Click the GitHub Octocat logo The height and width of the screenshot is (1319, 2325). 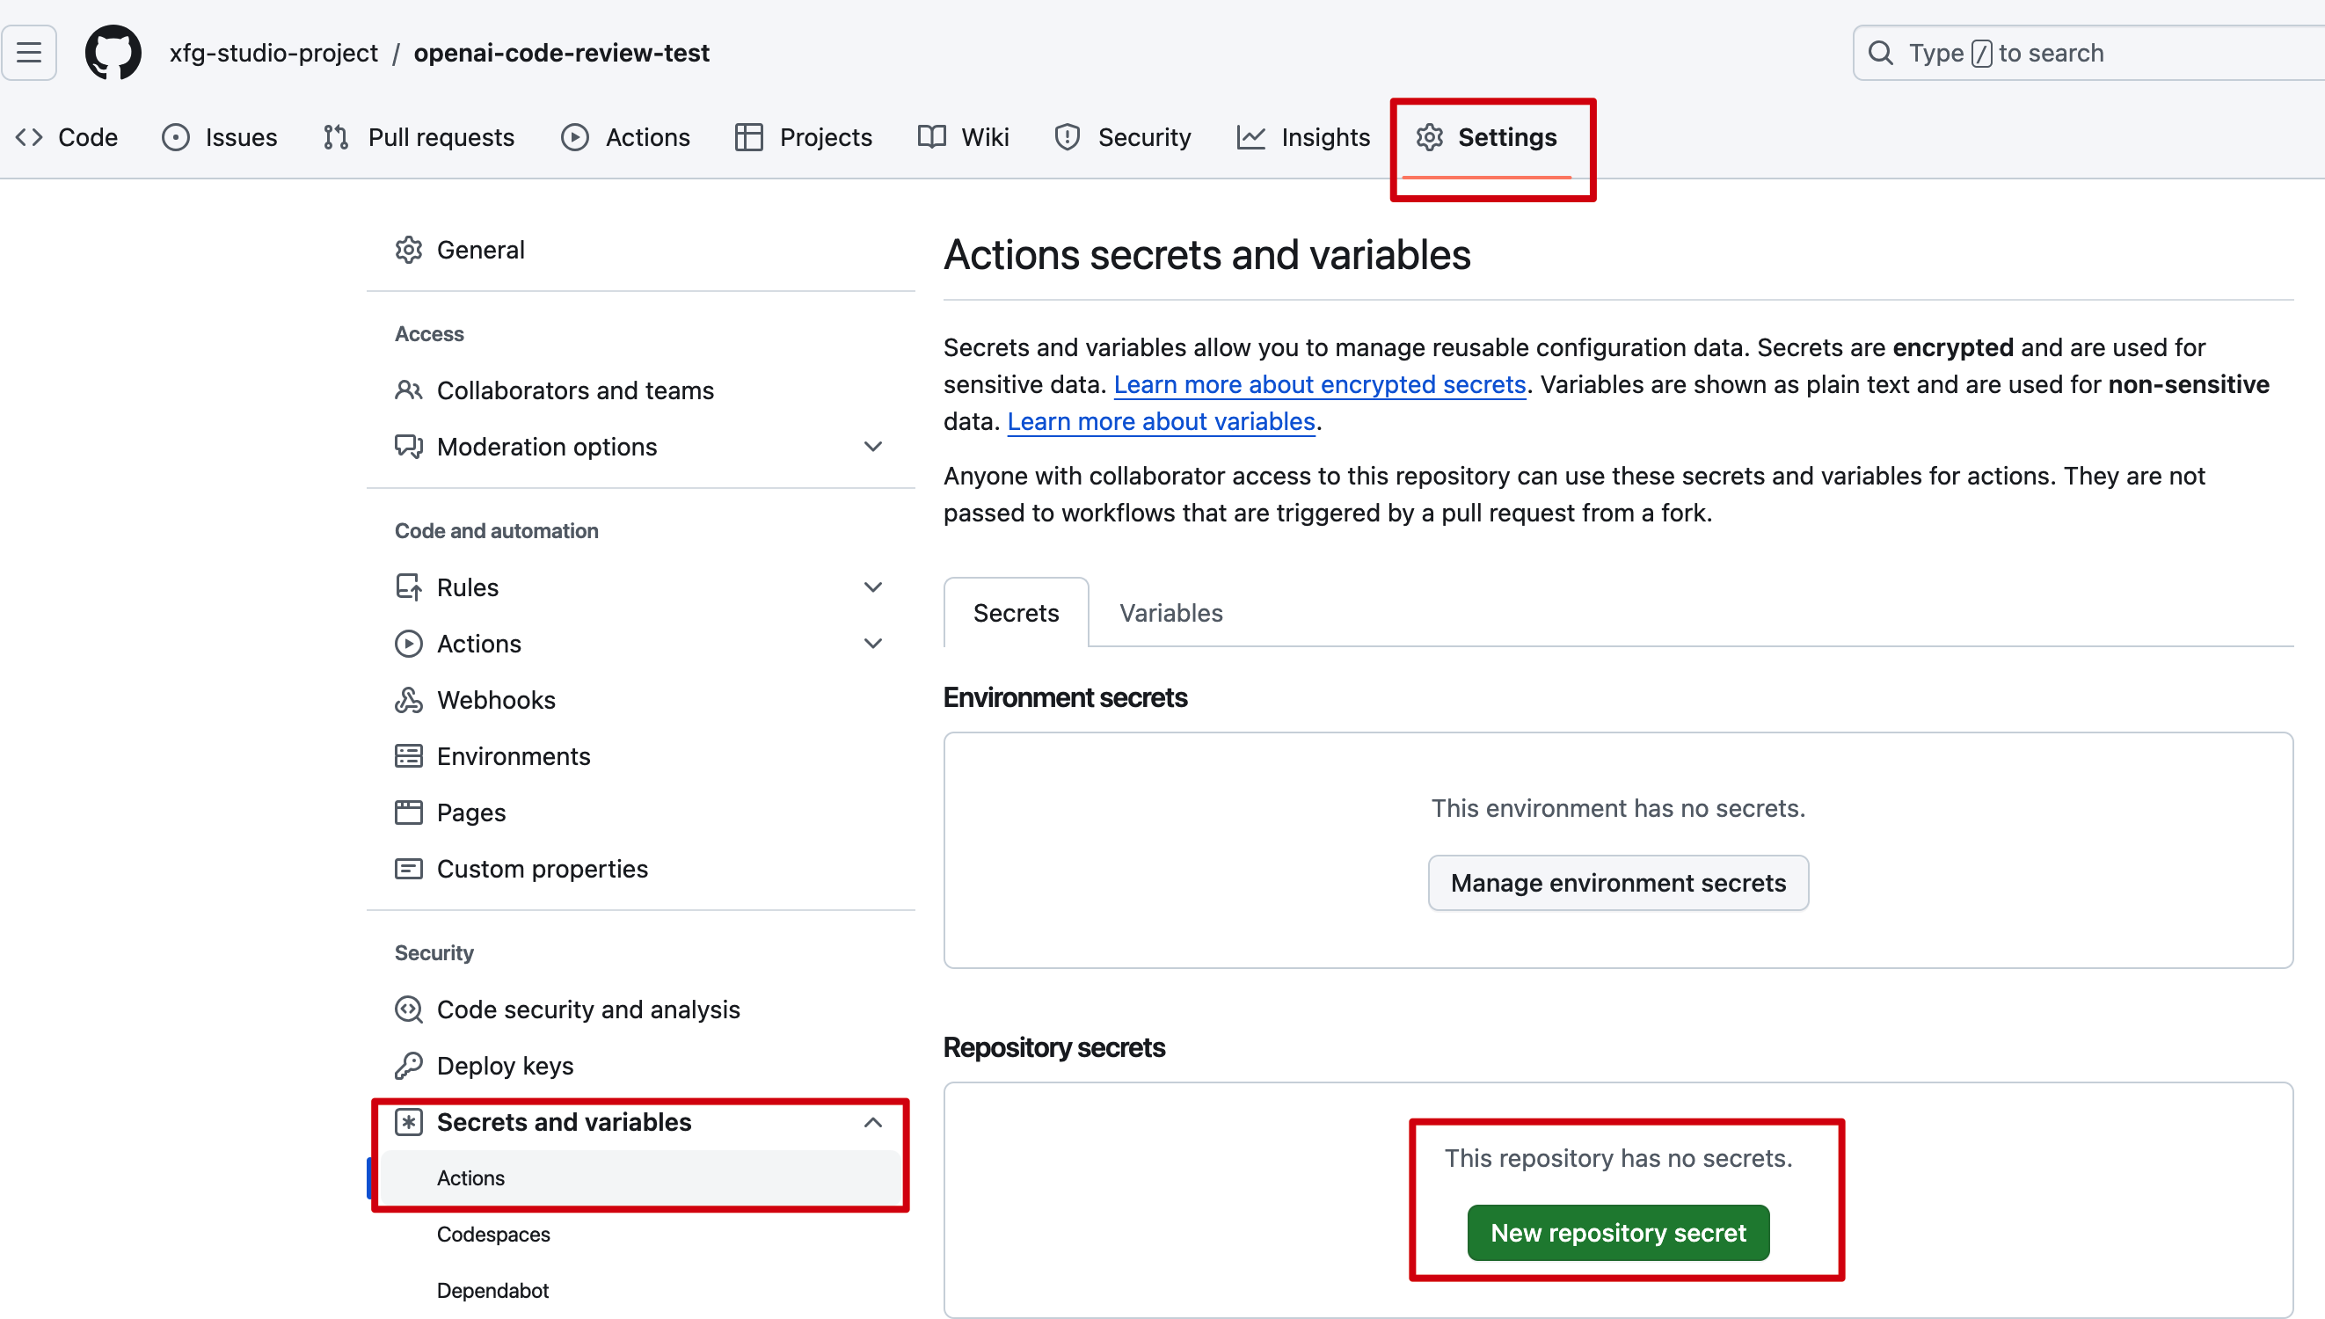point(113,53)
